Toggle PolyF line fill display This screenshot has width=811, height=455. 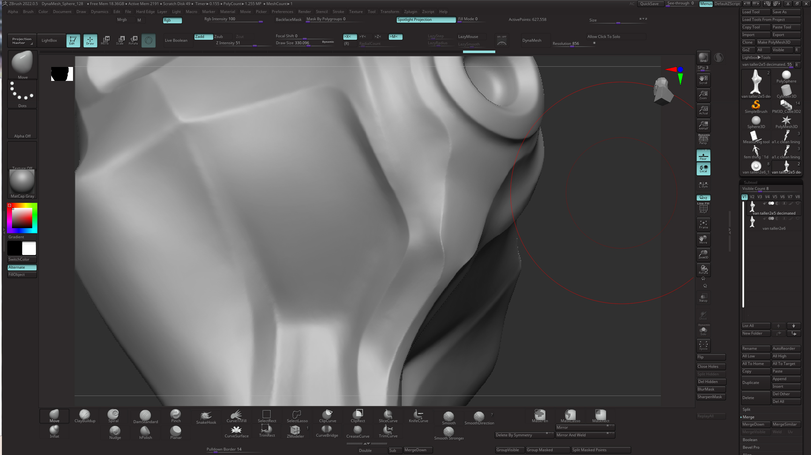(703, 209)
